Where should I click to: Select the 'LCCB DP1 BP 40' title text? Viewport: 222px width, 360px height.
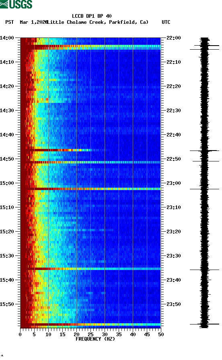click(x=92, y=16)
